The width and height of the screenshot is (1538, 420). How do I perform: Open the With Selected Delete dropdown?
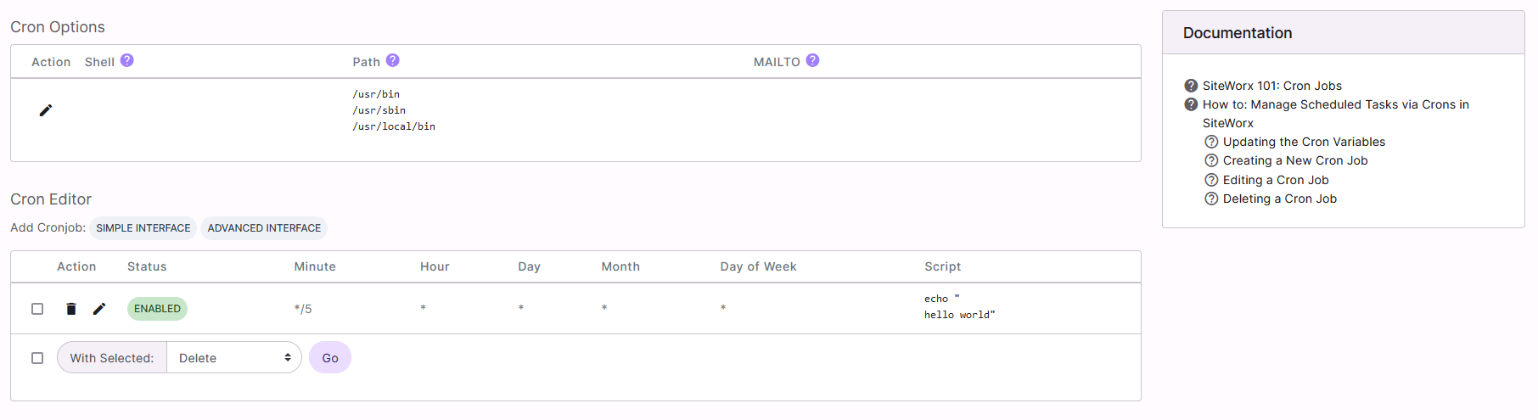[234, 358]
